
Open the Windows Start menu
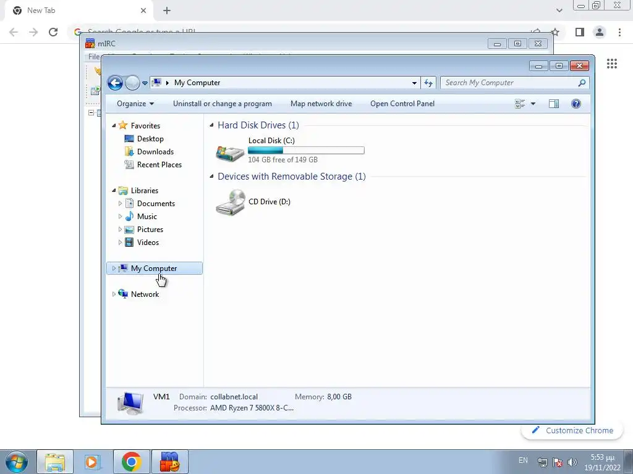click(x=17, y=462)
